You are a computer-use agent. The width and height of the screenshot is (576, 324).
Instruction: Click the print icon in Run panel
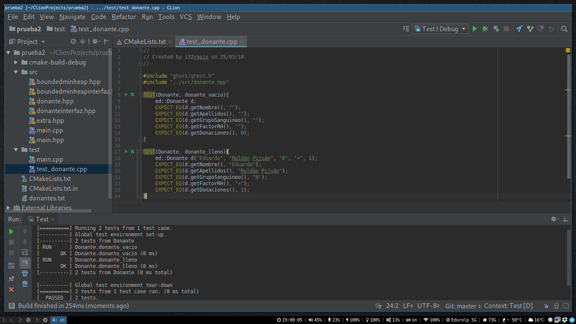25,273
